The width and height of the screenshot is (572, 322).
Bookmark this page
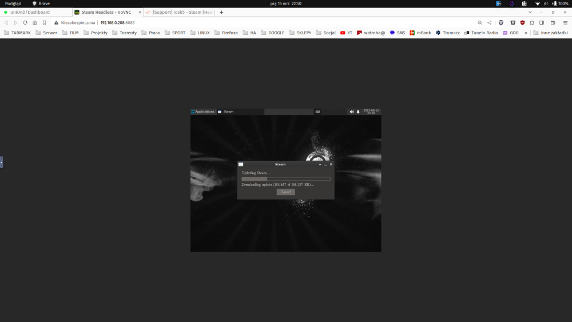(x=44, y=23)
